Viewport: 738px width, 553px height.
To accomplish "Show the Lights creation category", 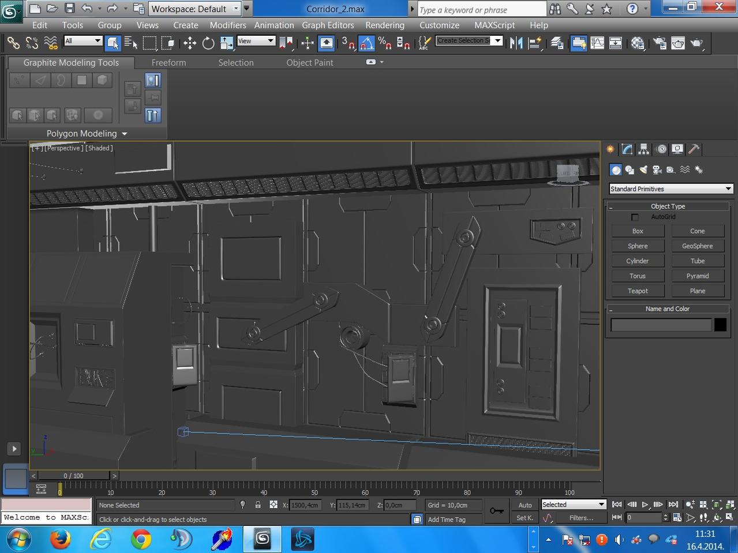I will point(643,170).
